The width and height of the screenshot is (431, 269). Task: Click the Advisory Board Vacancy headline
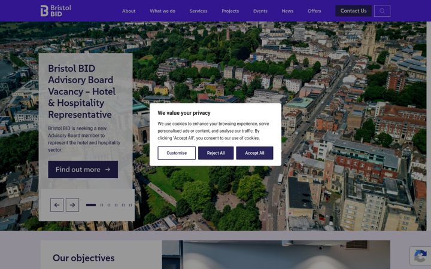click(x=81, y=91)
